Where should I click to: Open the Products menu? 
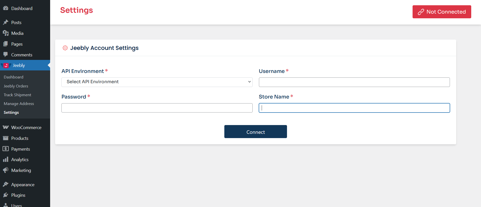(x=25, y=138)
